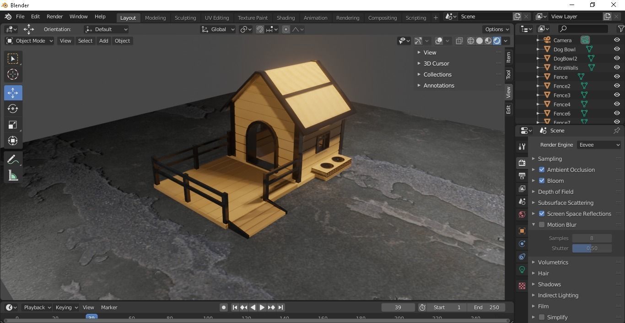Switch to the UV Editing workspace tab
The image size is (625, 323).
pyautogui.click(x=217, y=17)
